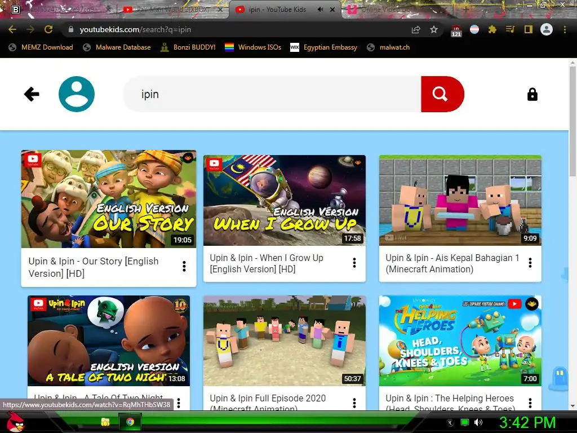Open a new tab with plus button
Screen dimensions: 577x433
point(466,9)
